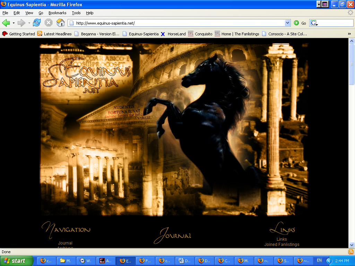The image size is (355, 266).
Task: Switch to the media player 'W.' taskbar item
Action: [x=86, y=261]
